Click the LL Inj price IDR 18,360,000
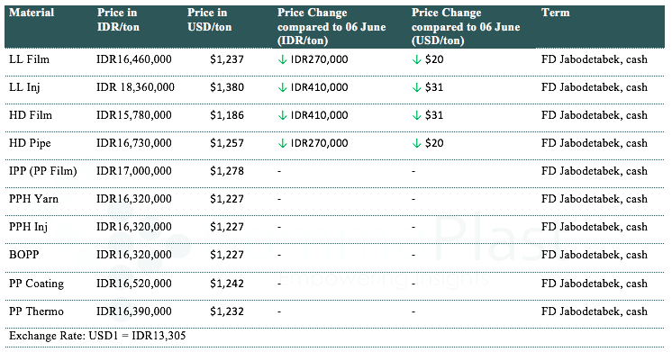This screenshot has width=672, height=352. coord(135,87)
